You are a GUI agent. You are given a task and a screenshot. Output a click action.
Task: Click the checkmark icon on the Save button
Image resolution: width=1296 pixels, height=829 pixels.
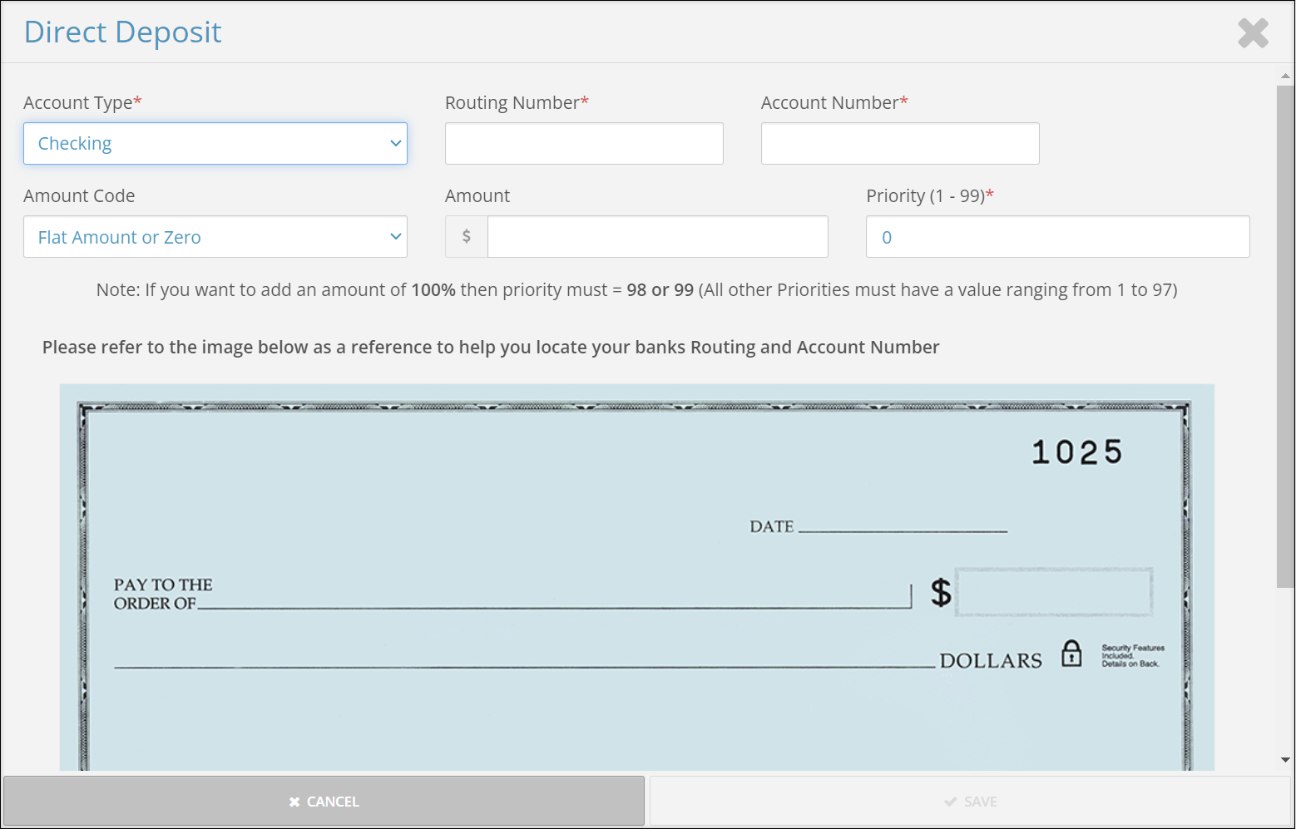[950, 801]
